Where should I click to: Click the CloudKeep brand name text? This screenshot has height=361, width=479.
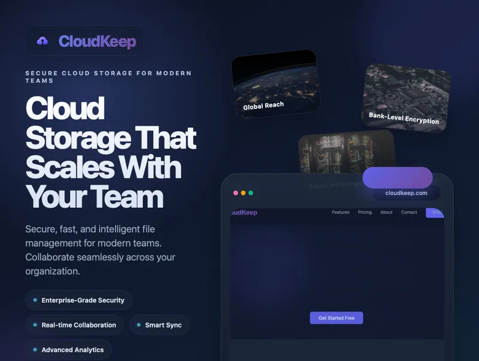[x=97, y=41]
